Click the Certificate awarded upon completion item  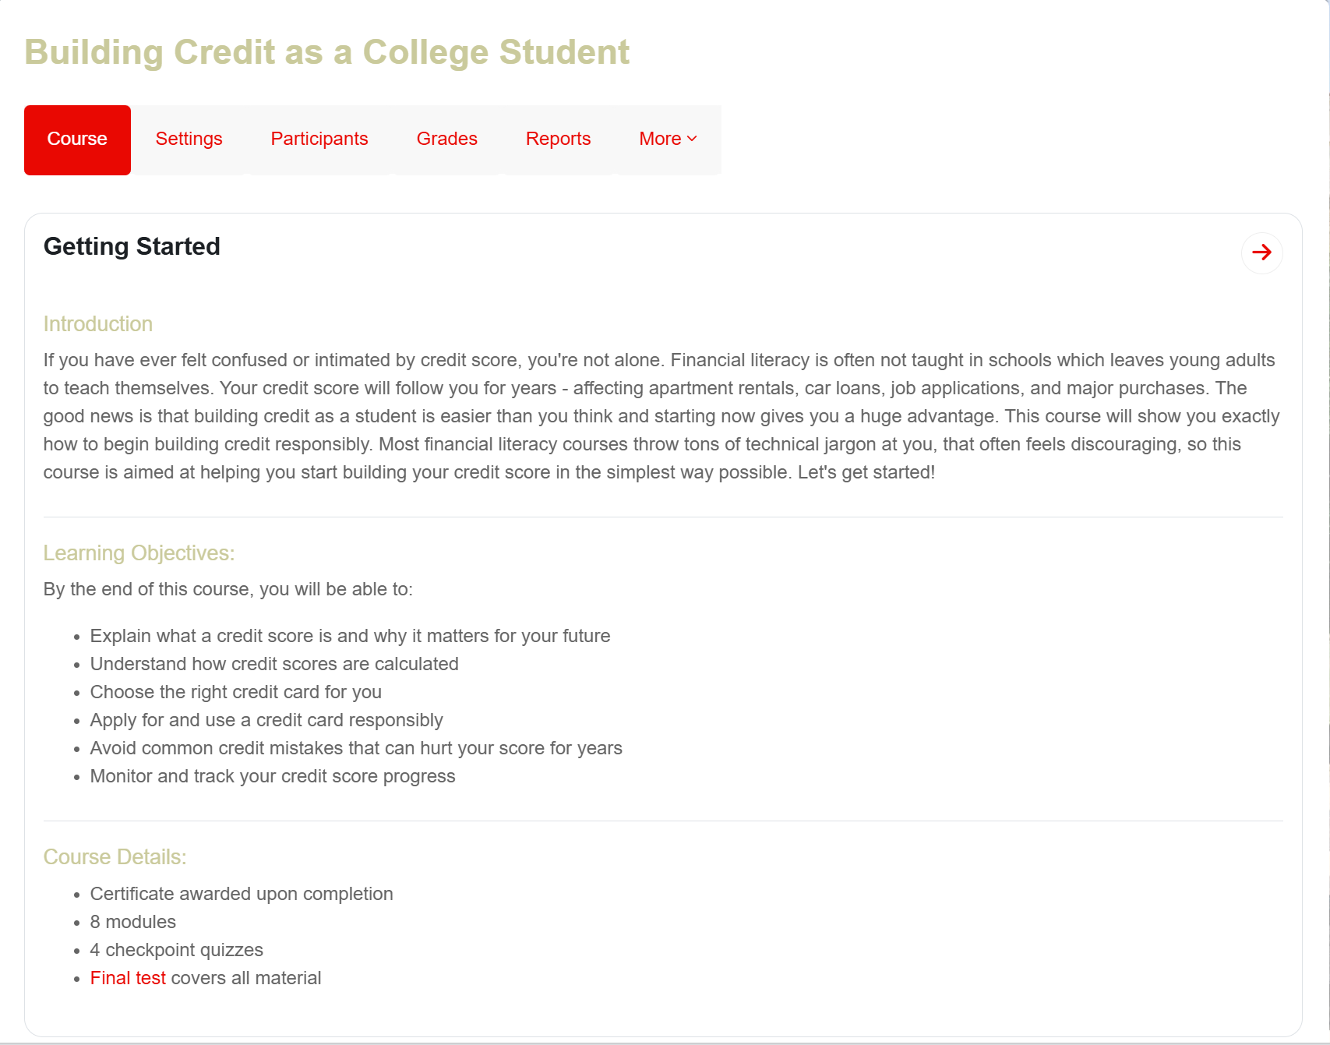click(242, 894)
